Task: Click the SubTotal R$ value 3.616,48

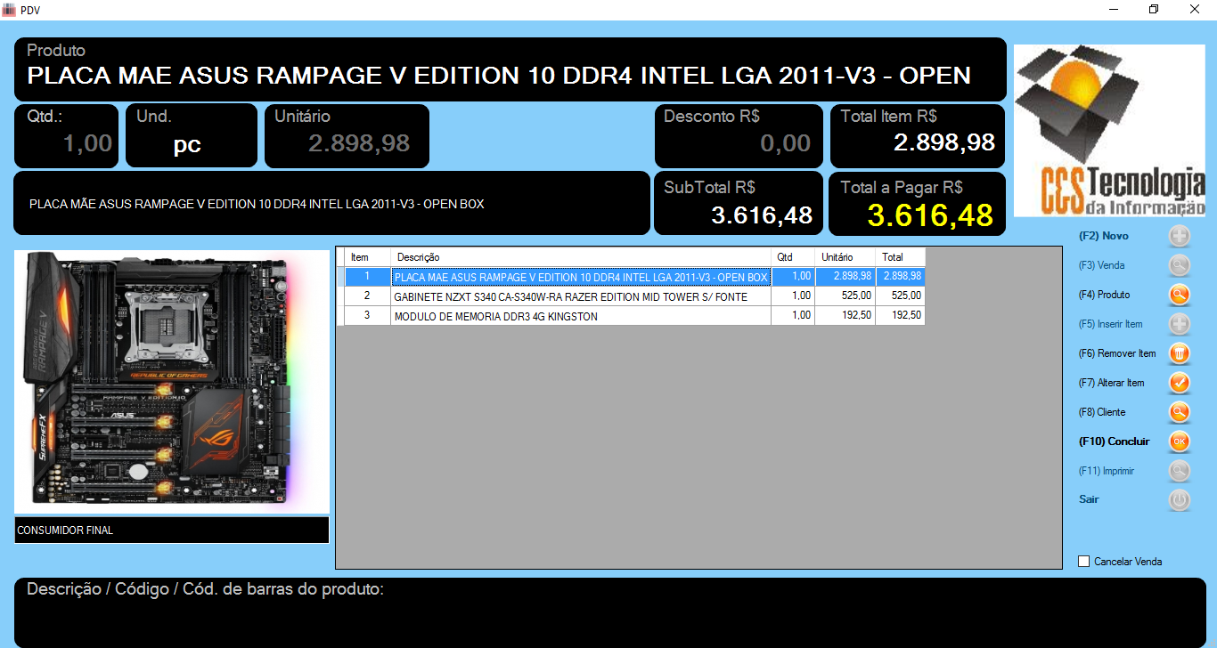Action: (762, 215)
